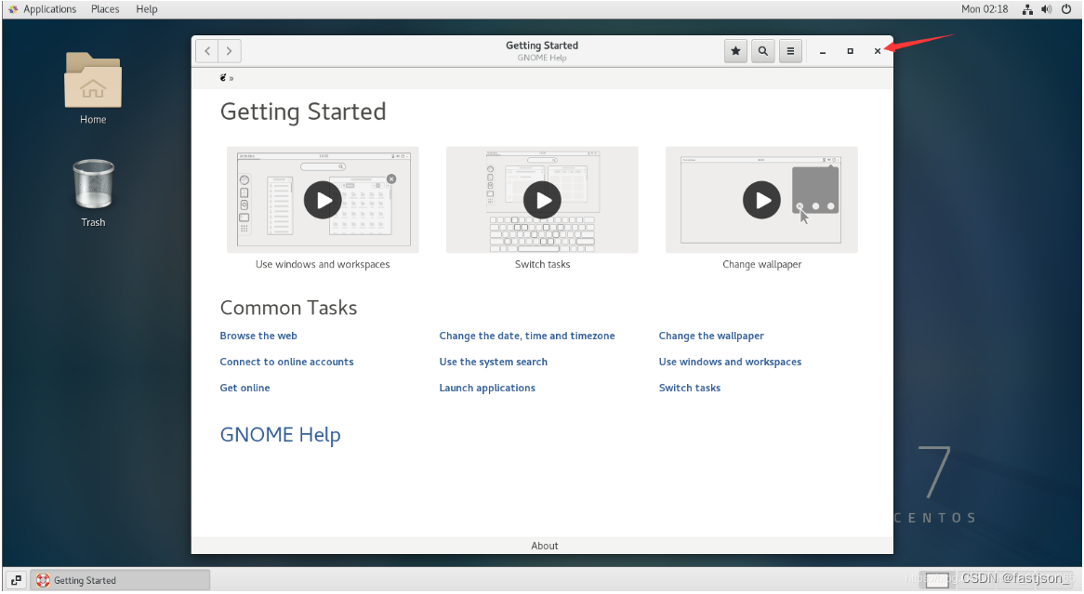Viewport: 1084px width, 594px height.
Task: Maximize the Getting Started window
Action: (x=851, y=51)
